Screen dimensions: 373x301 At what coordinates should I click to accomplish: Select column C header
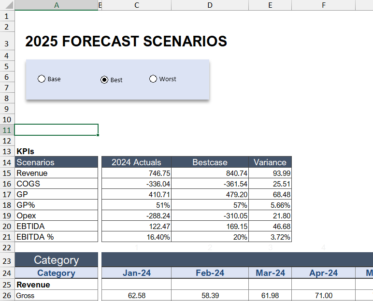tap(136, 5)
